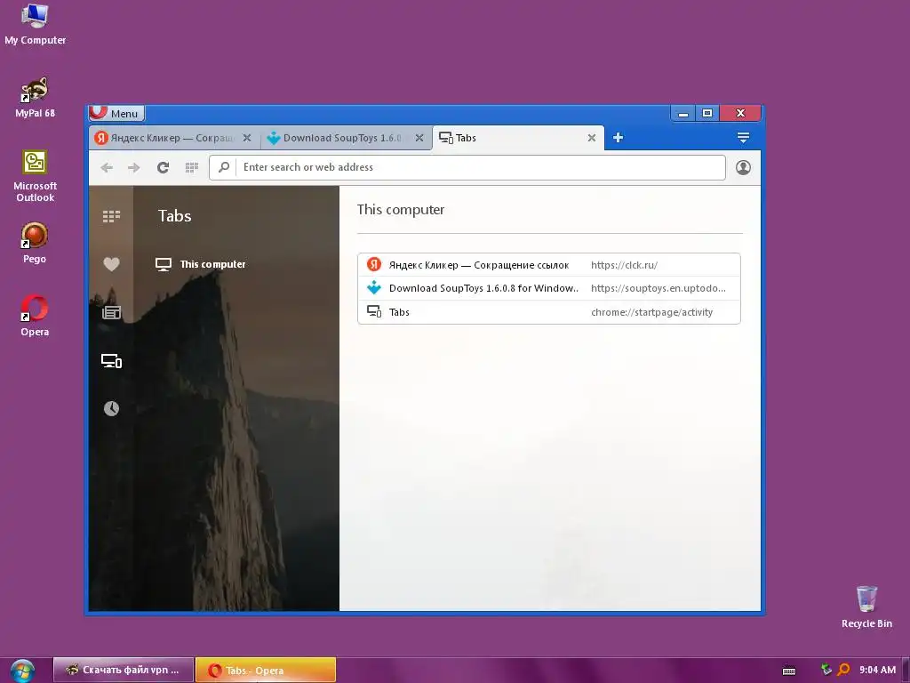This screenshot has height=683, width=910.
Task: Click the magnifier icon in address bar
Action: [223, 167]
